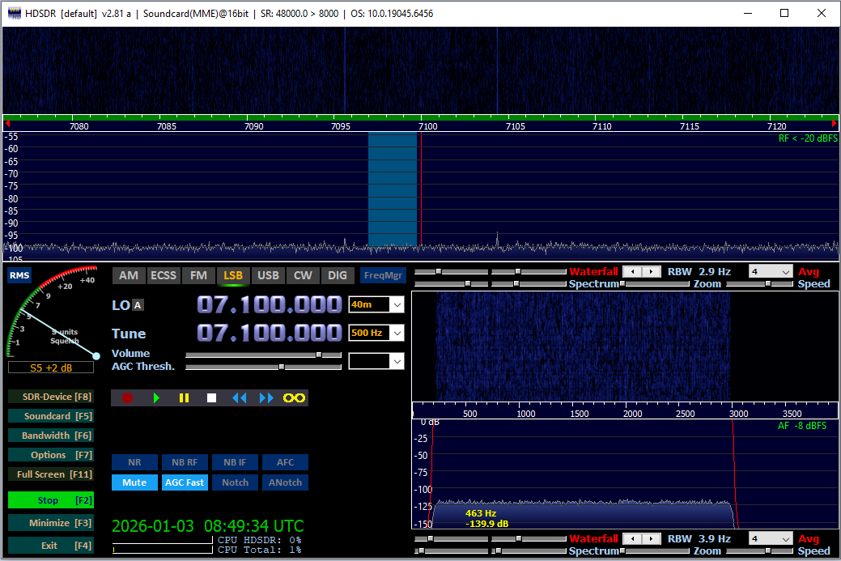This screenshot has width=841, height=561.
Task: Click the blue fast-forward arrows
Action: tap(266, 398)
